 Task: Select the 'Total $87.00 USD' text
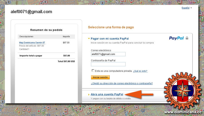click(x=66, y=61)
